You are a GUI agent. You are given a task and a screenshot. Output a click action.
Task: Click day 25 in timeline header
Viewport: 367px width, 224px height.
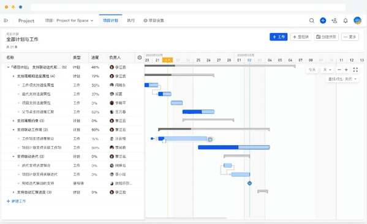(199, 60)
